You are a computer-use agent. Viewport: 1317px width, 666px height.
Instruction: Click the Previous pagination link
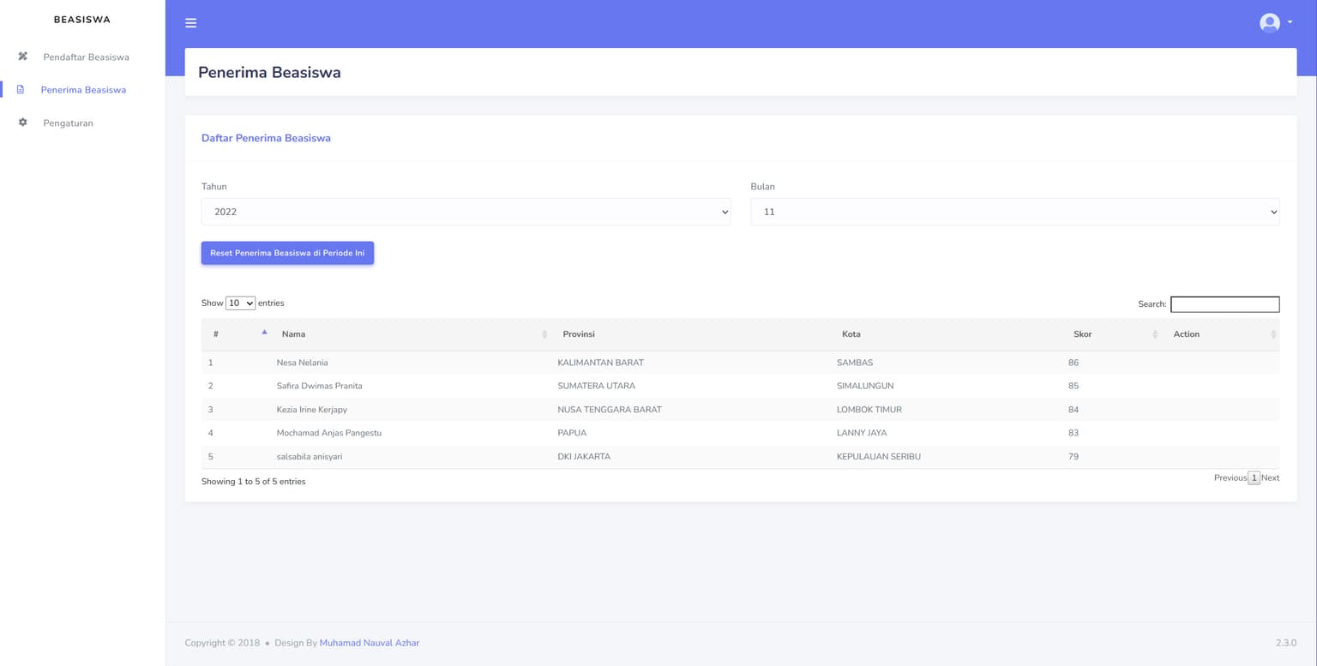(1230, 478)
